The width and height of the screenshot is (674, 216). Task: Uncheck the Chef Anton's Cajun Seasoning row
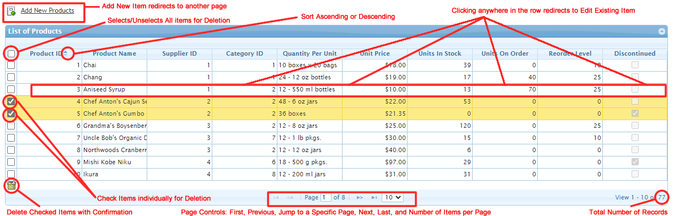(11, 101)
